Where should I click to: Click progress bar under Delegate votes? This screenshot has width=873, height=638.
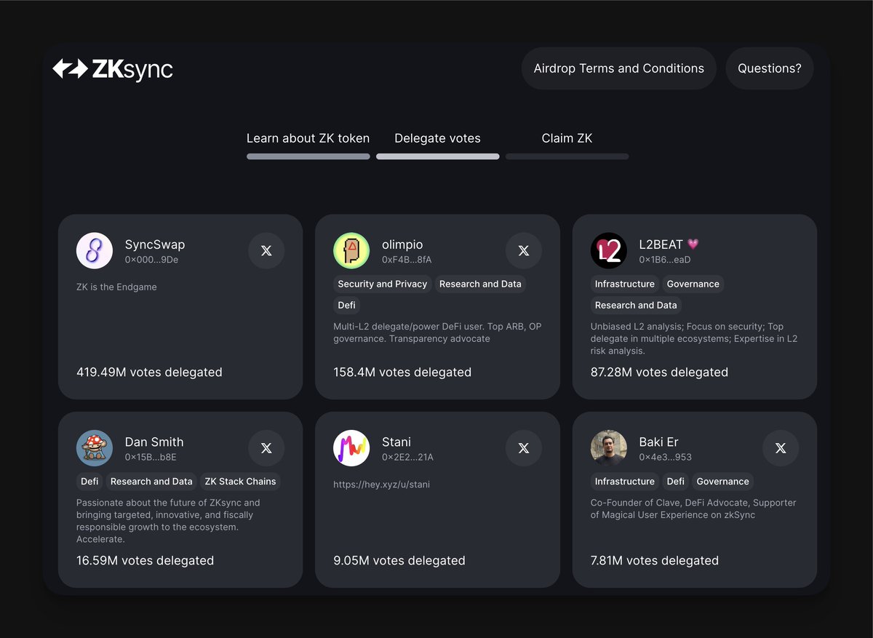pos(438,156)
